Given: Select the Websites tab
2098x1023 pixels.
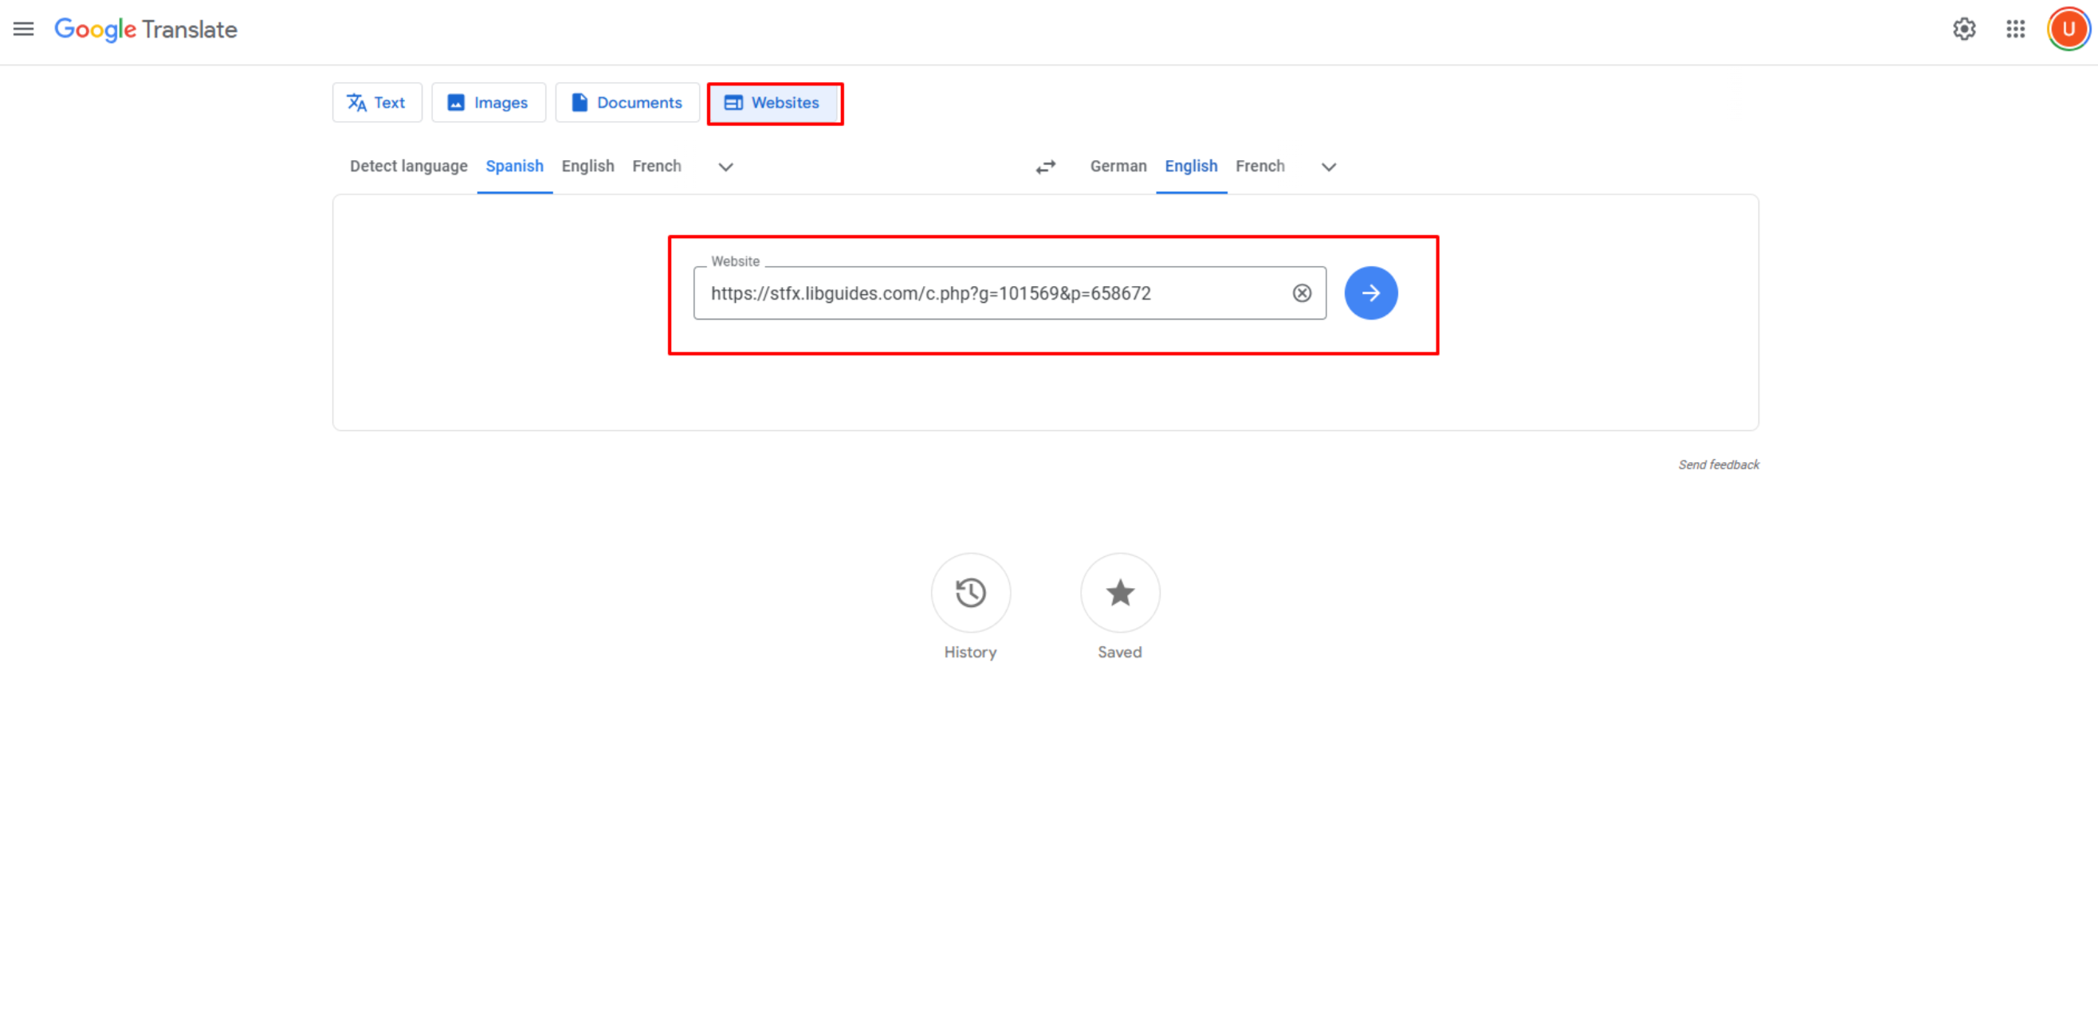Looking at the screenshot, I should (x=775, y=103).
